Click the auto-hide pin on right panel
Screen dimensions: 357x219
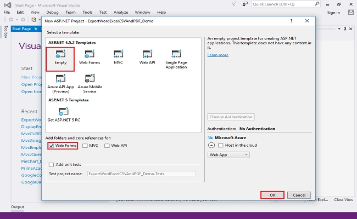(345, 29)
